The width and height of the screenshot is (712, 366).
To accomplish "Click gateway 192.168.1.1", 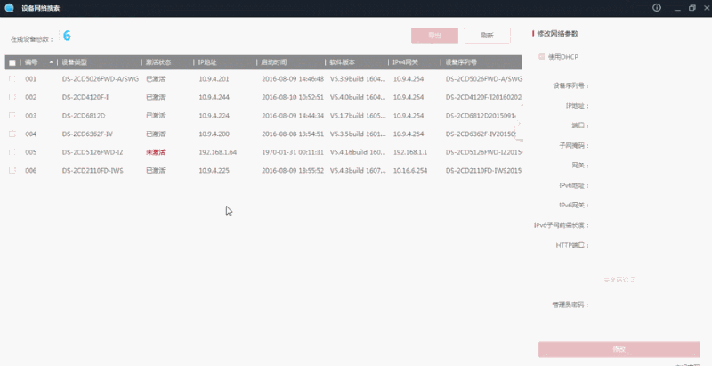I will tap(410, 152).
